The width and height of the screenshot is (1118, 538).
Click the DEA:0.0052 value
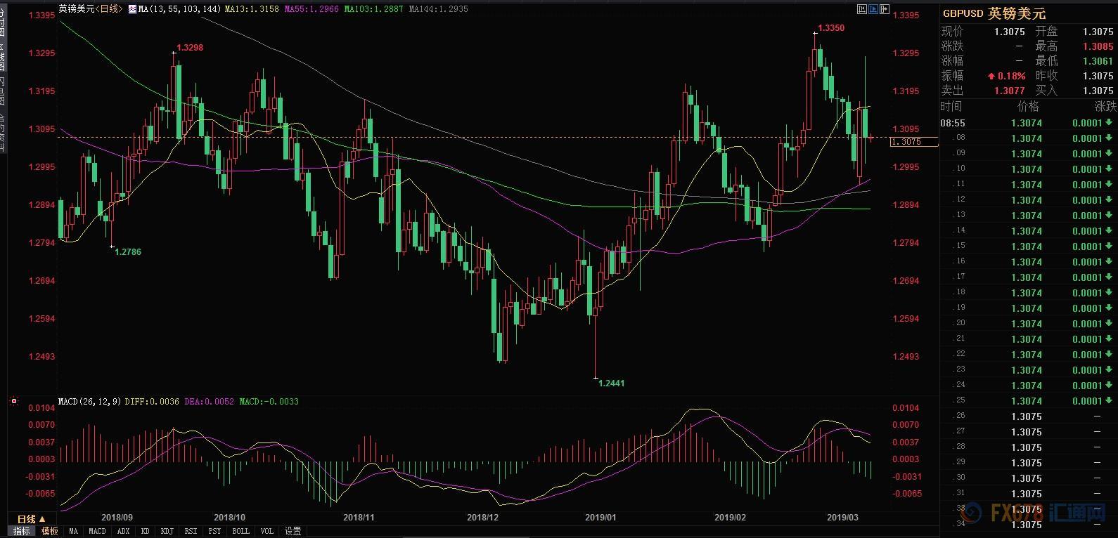[209, 402]
